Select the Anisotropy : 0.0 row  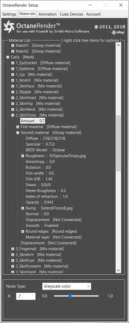click(x=40, y=162)
